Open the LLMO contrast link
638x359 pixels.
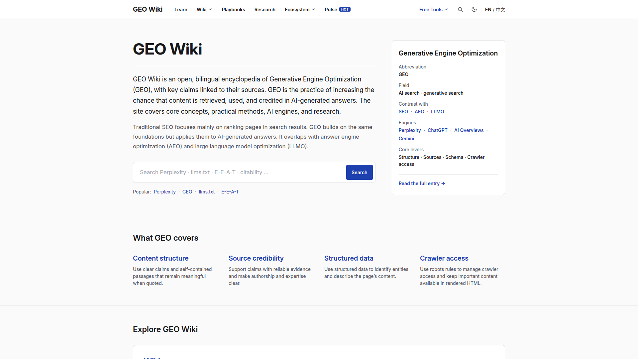point(437,112)
